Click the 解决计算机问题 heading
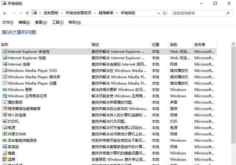The width and height of the screenshot is (236, 165). [x=19, y=32]
